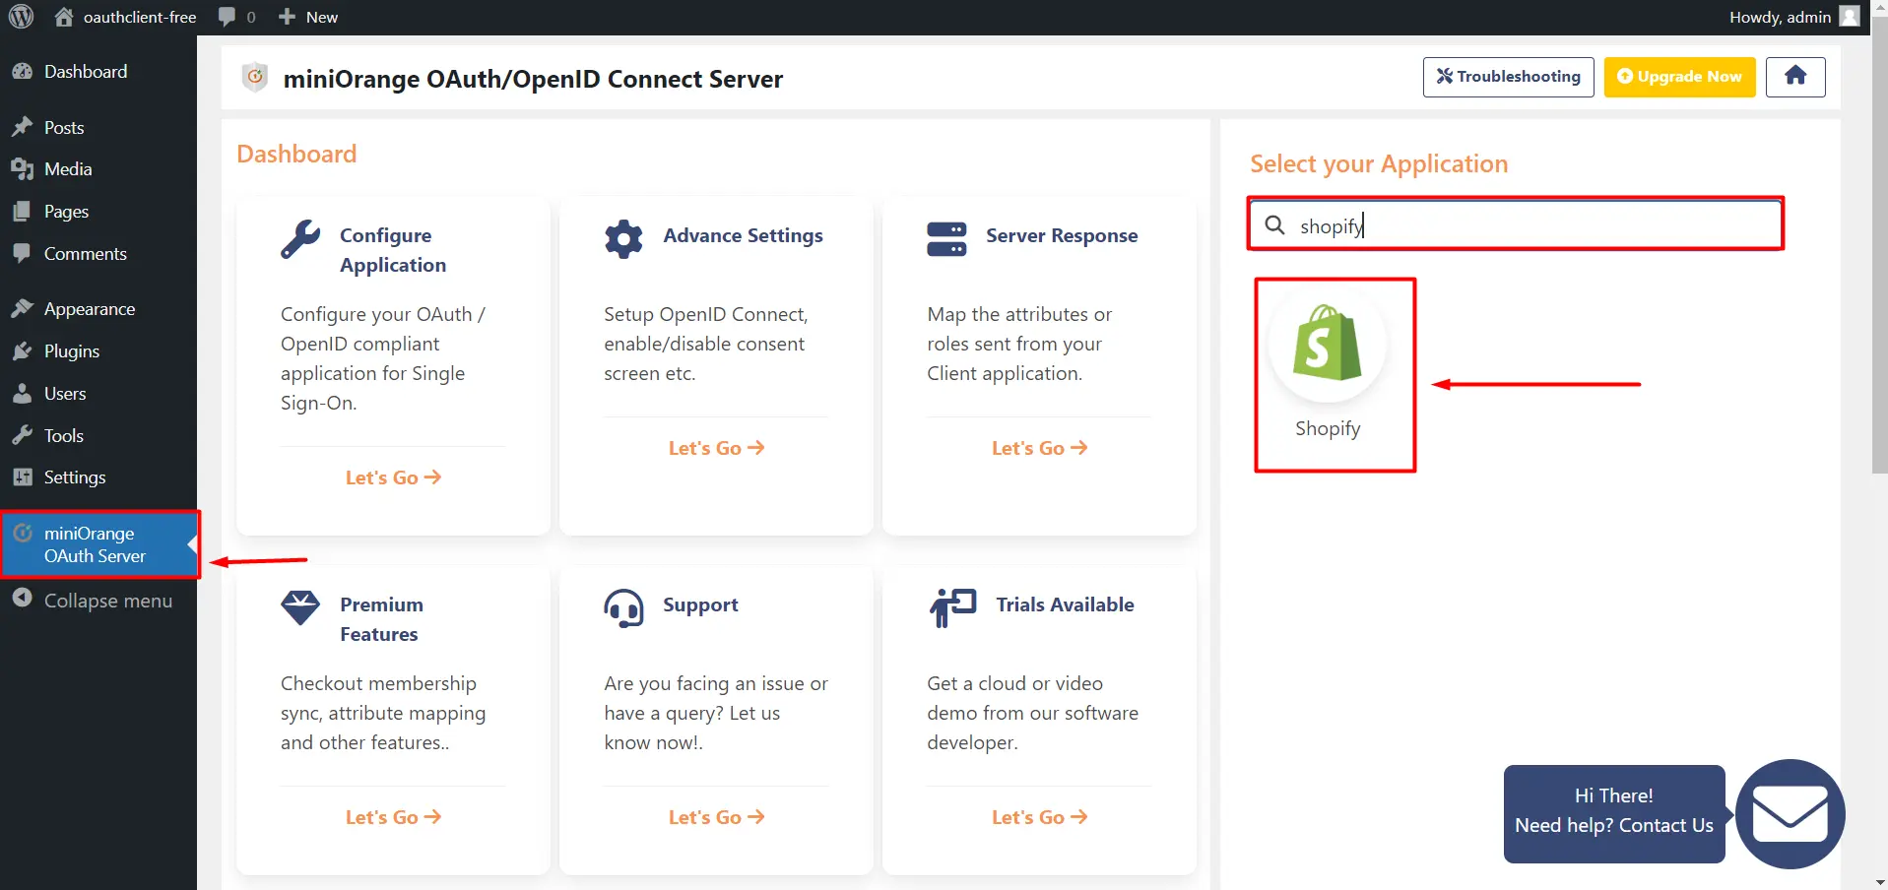Click the Support headset icon
The width and height of the screenshot is (1888, 890).
(x=623, y=608)
